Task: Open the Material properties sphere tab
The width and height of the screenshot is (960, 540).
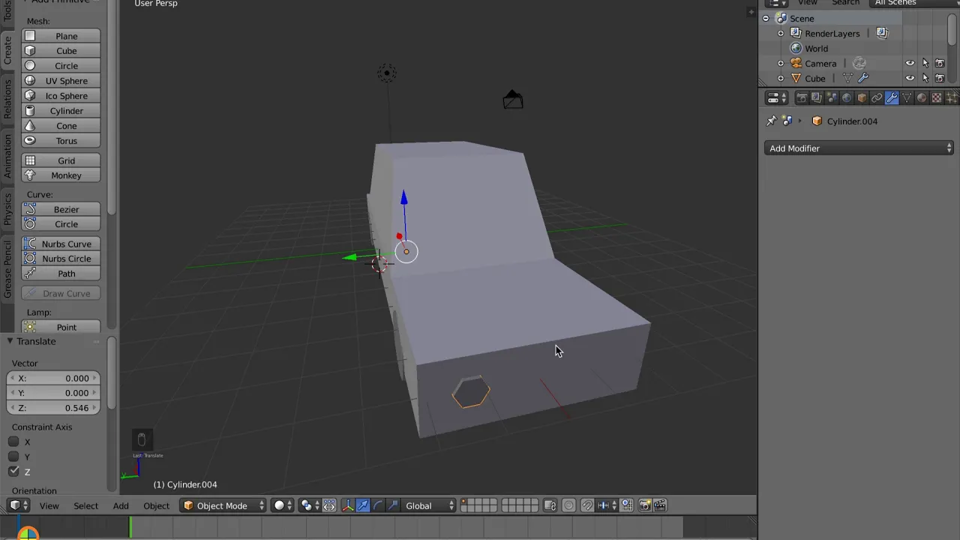Action: point(922,97)
